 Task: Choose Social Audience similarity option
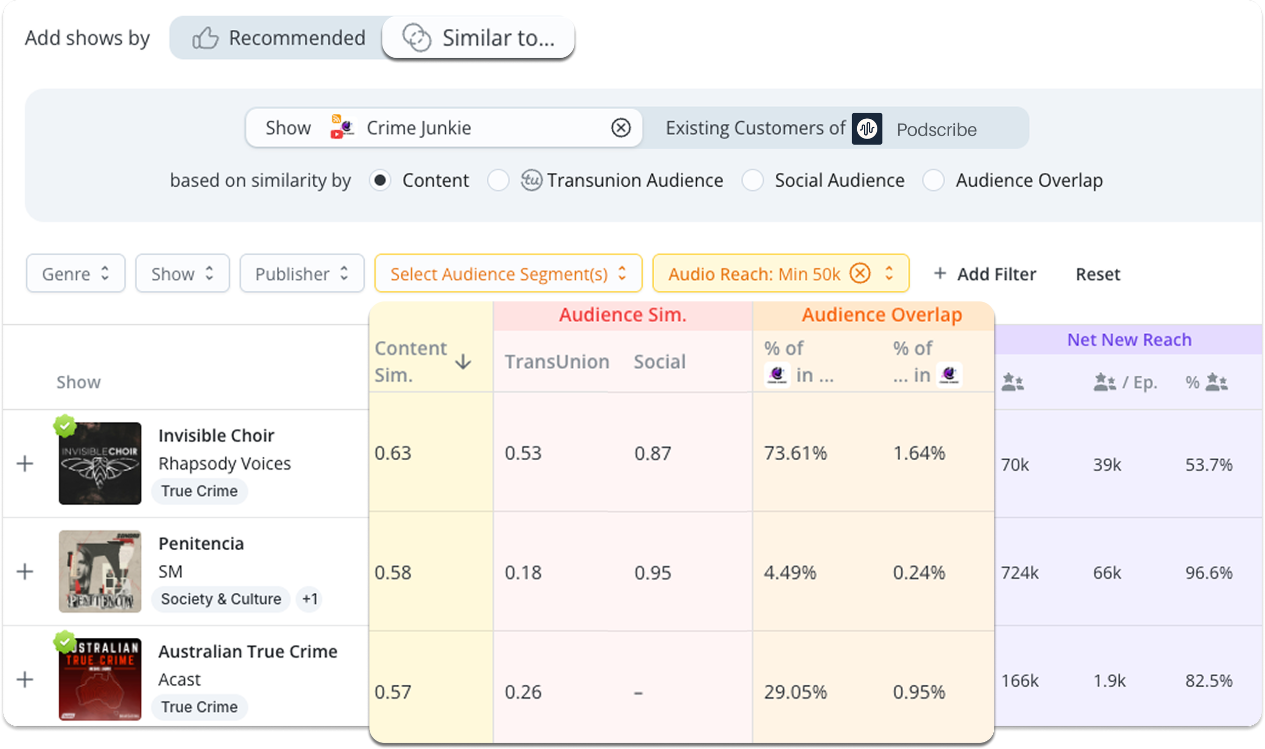tap(752, 181)
